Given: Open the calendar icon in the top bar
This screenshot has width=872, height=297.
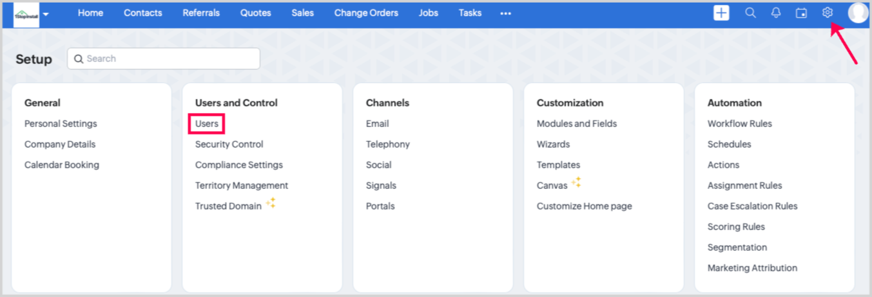Looking at the screenshot, I should (801, 13).
